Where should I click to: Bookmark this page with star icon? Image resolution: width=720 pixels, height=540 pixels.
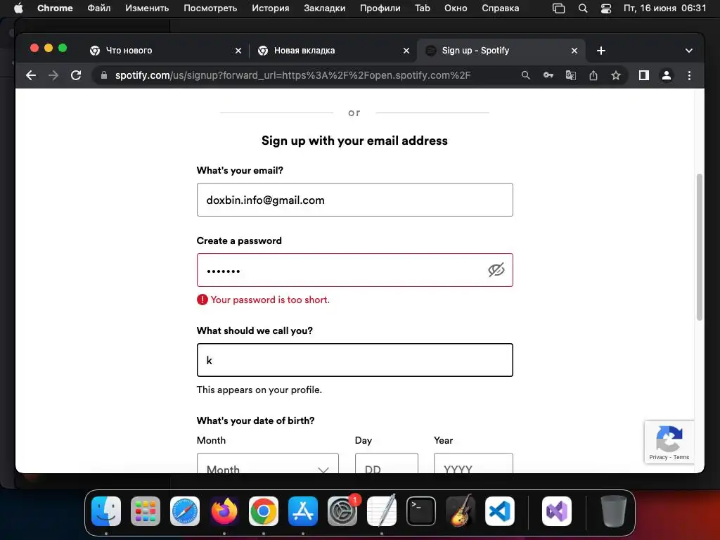tap(616, 75)
